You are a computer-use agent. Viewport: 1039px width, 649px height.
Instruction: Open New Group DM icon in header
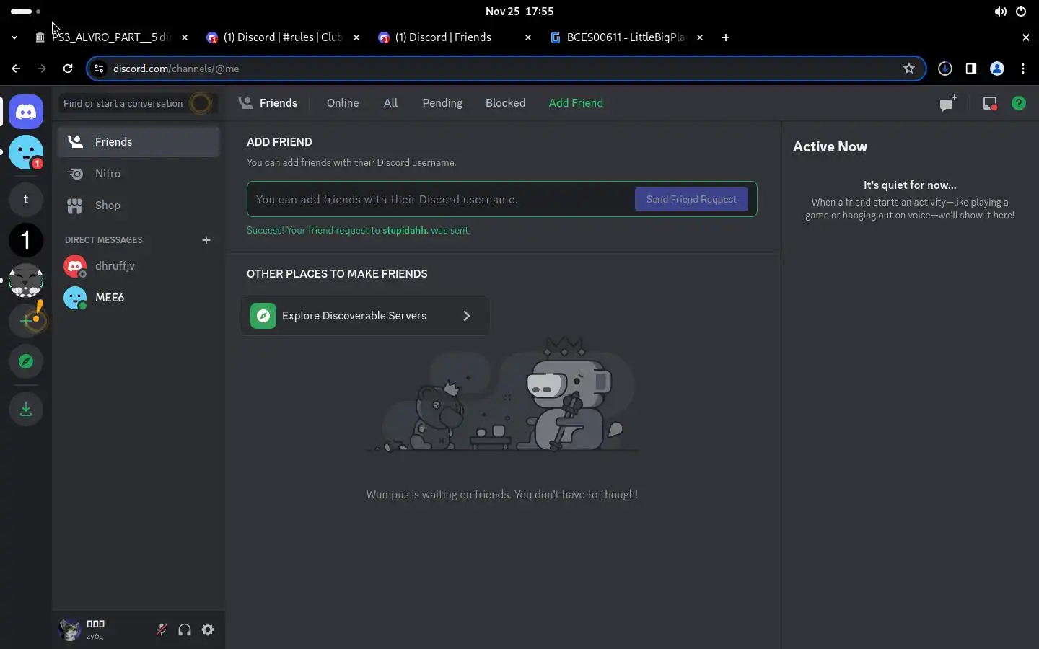tap(948, 103)
